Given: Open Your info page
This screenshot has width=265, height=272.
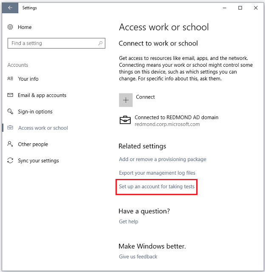Looking at the screenshot, I should (x=28, y=79).
